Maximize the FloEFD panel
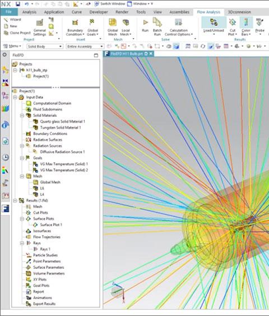 [96, 56]
